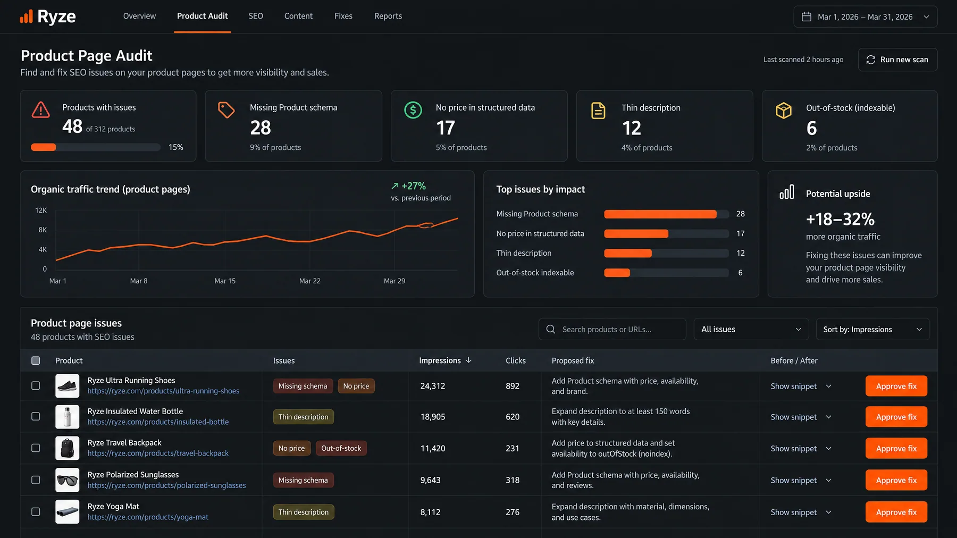
Task: Check the Ryze Ultra Running Shoes row
Action: click(36, 385)
